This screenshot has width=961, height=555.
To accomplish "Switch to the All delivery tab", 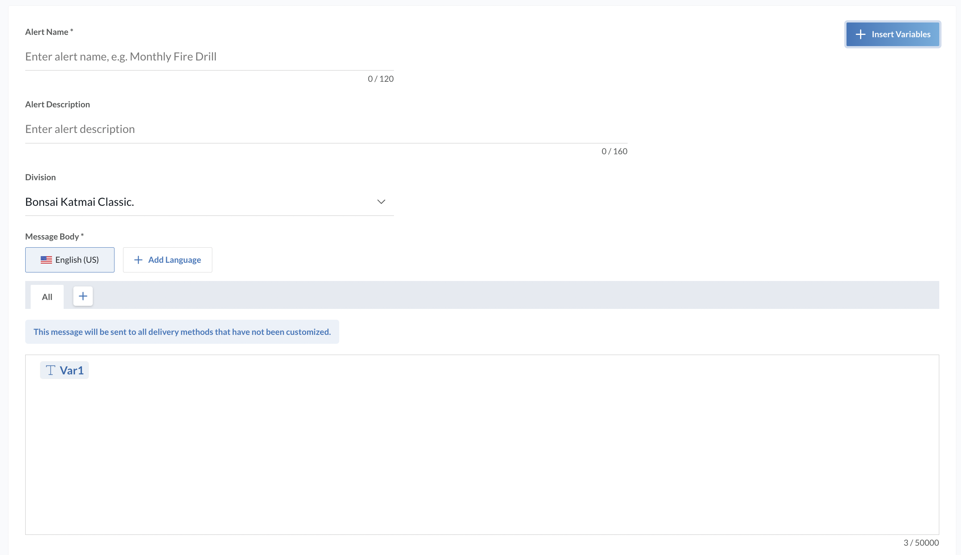I will (47, 297).
